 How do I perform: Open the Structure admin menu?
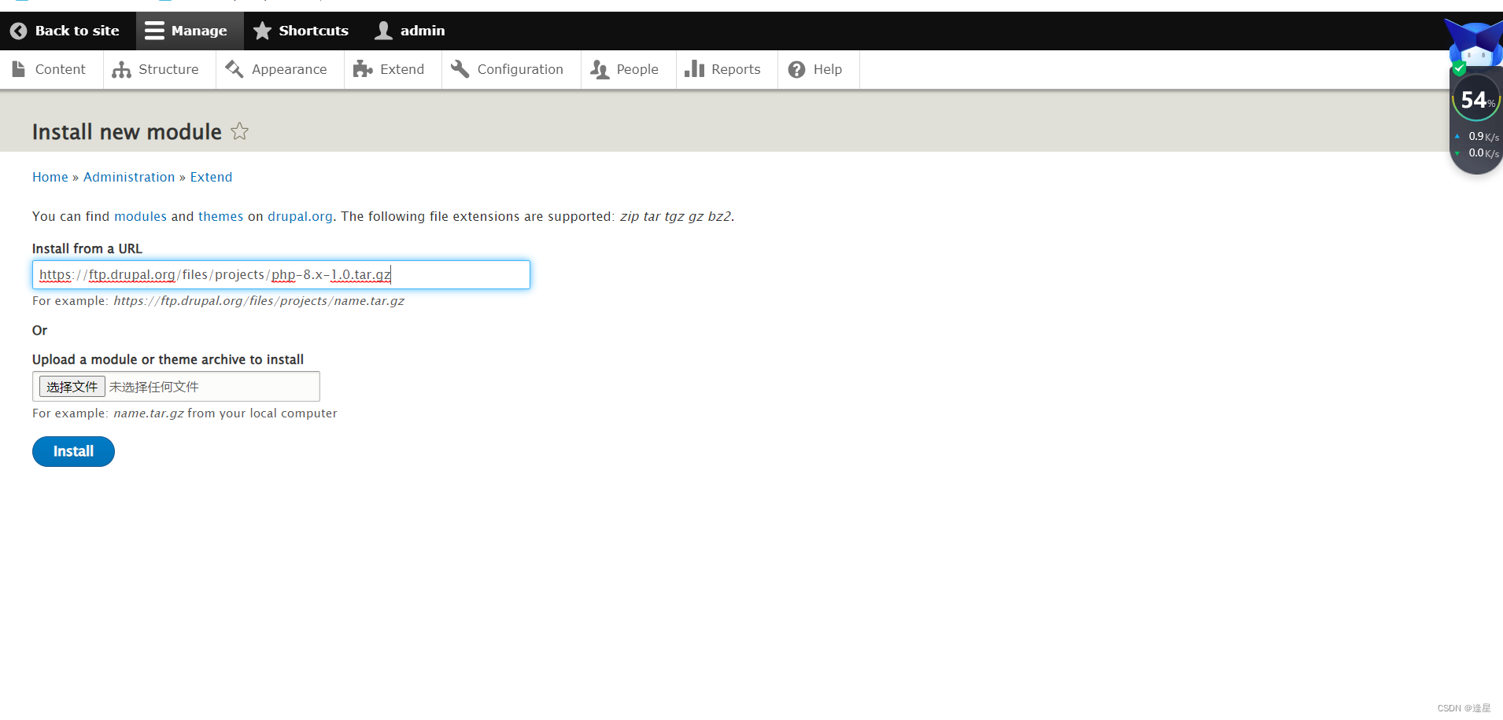(x=160, y=70)
